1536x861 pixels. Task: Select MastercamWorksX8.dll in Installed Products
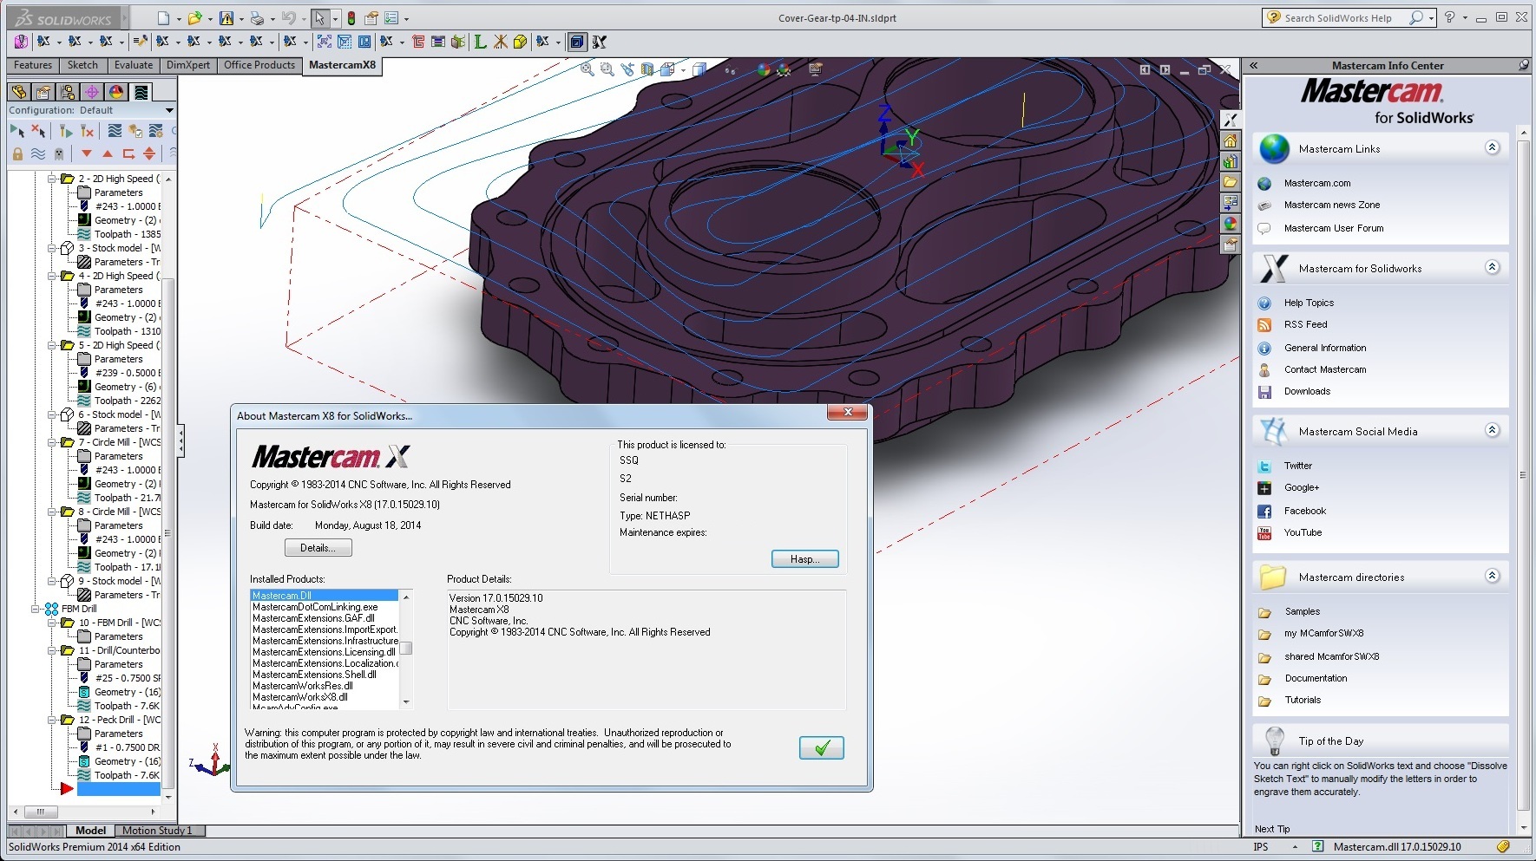pyautogui.click(x=299, y=697)
